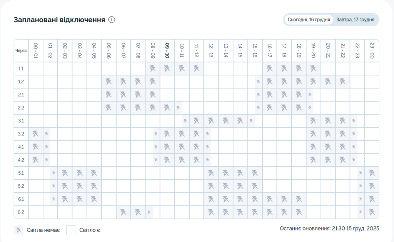Switch to Сьогодні, 16 грудня tab

coord(309,20)
